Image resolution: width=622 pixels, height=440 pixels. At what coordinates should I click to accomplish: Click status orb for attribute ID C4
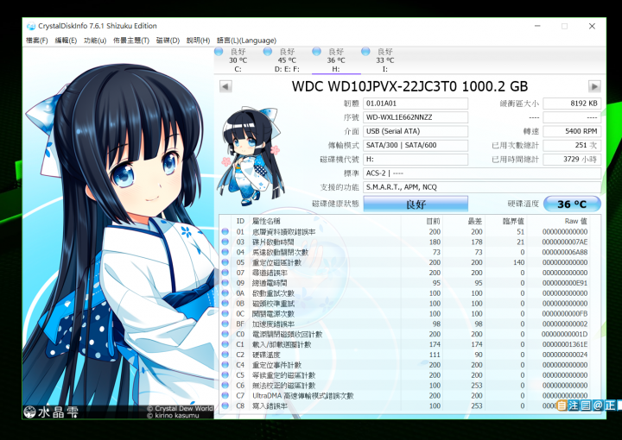(x=225, y=365)
